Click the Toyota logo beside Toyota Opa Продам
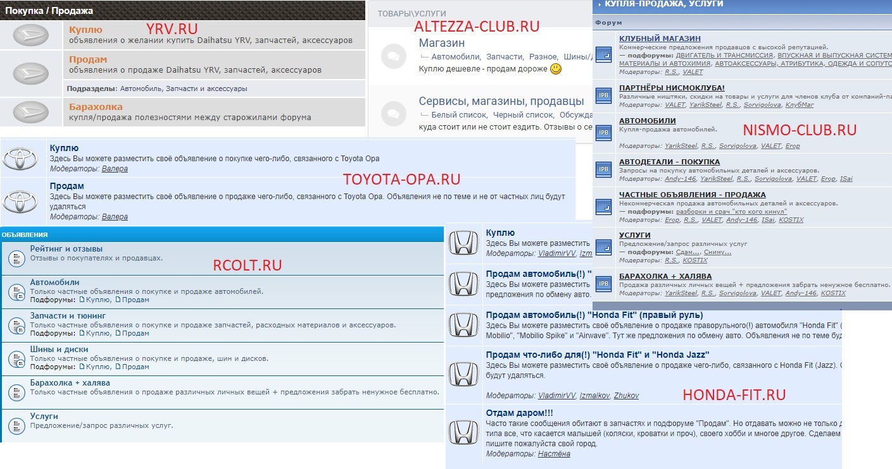Screen dimensions: 892x469 [x=21, y=201]
